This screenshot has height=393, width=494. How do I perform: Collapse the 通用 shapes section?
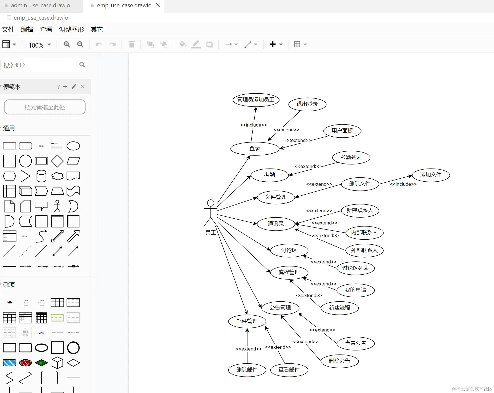[9, 128]
